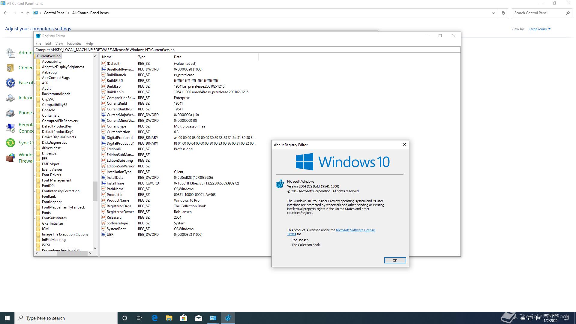Click the icon beside ProductName value
Image resolution: width=576 pixels, height=324 pixels.
(x=104, y=200)
